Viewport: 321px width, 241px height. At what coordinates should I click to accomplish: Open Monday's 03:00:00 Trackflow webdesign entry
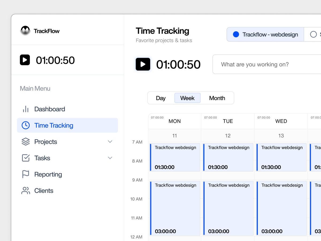[x=175, y=208]
